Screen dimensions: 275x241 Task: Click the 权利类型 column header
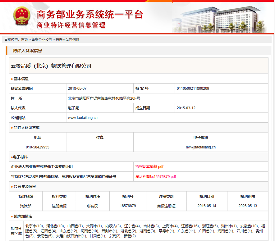pos(59,197)
